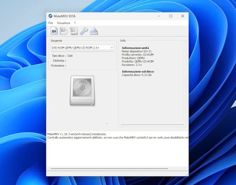The width and height of the screenshot is (236, 185).
Task: Click the Tipo disco label in Sorgente
Action: pos(59,56)
